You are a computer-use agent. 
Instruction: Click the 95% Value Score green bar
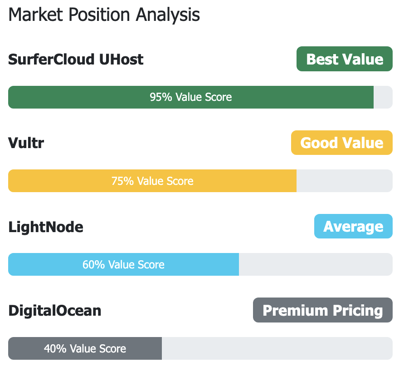[x=191, y=97]
